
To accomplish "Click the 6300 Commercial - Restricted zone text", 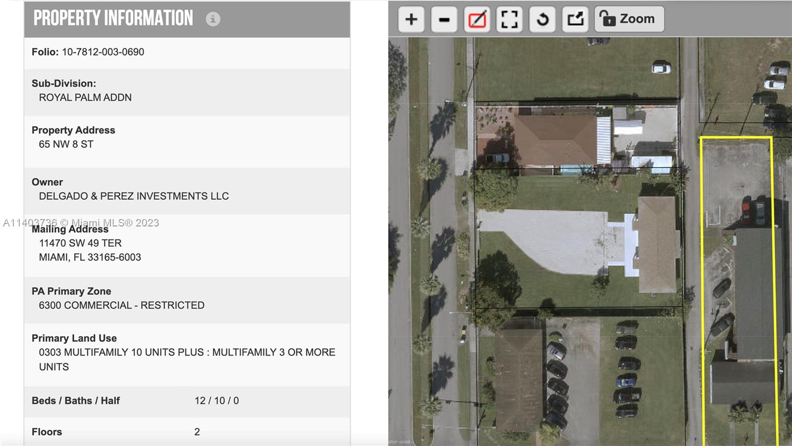I will (x=121, y=306).
